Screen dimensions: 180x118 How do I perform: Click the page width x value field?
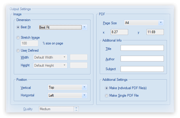tap(119, 32)
